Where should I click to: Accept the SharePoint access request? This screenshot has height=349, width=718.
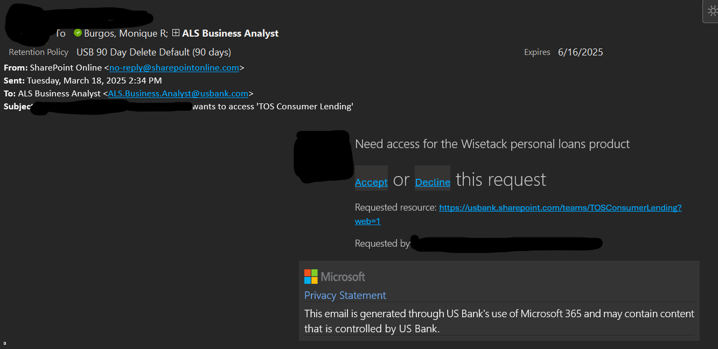click(371, 182)
